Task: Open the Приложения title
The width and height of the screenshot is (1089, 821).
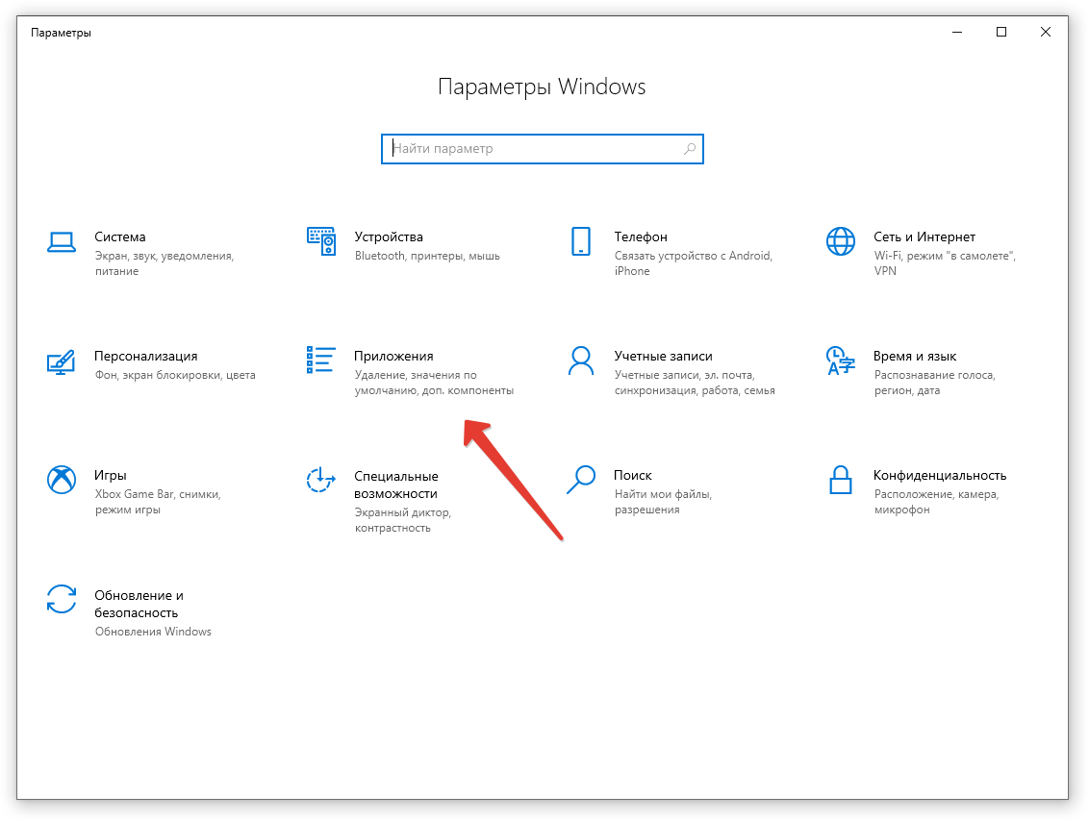Action: click(393, 356)
